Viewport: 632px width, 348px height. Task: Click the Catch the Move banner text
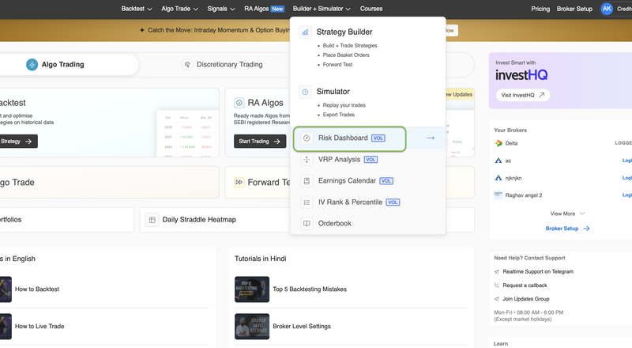(x=219, y=30)
